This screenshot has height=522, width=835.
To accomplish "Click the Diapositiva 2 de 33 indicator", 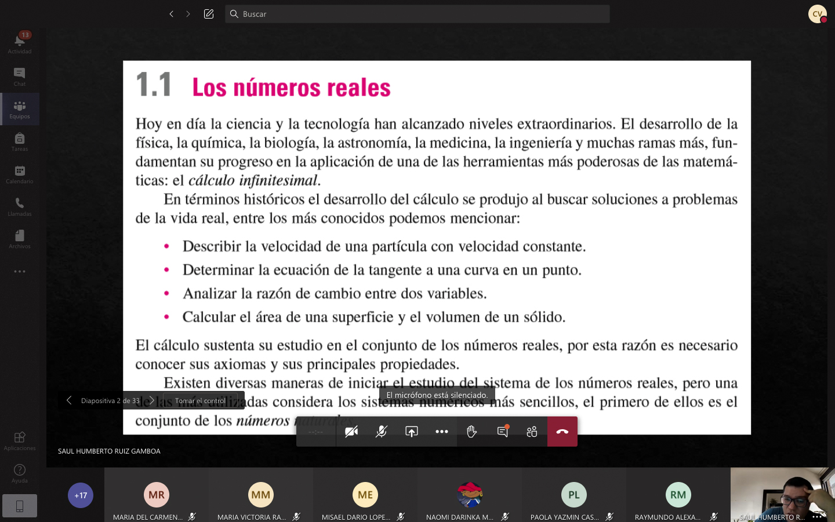I will point(110,401).
